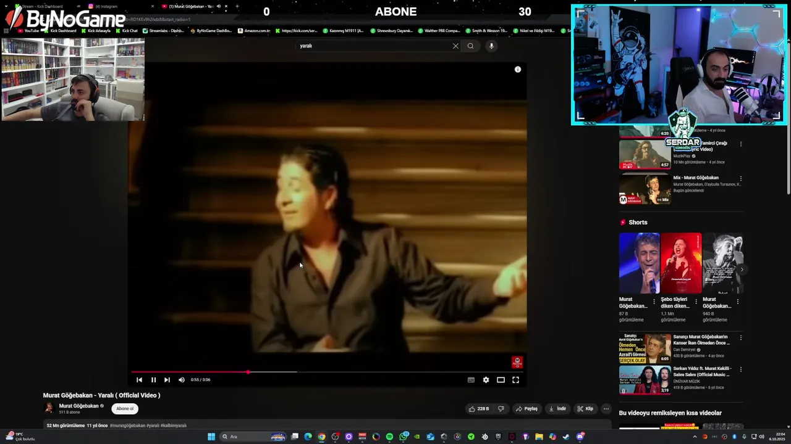The image size is (791, 444).
Task: Open Windows Start menu
Action: [211, 437]
